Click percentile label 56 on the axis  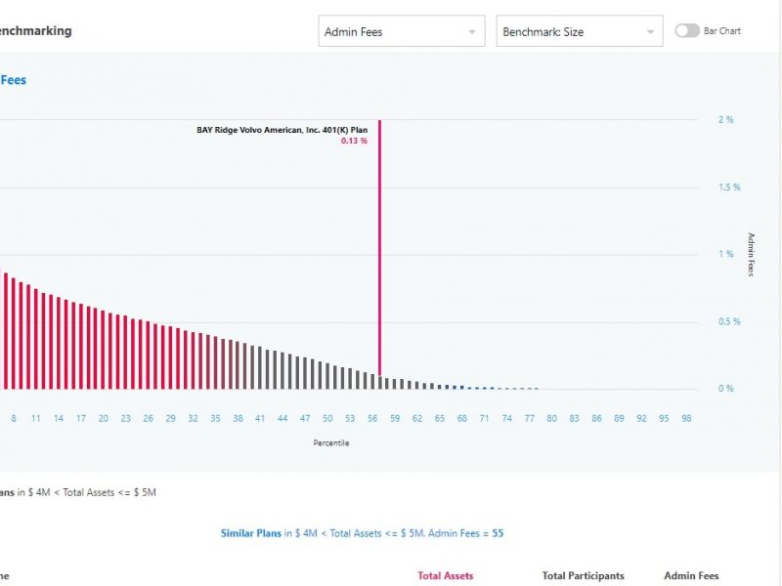point(372,418)
